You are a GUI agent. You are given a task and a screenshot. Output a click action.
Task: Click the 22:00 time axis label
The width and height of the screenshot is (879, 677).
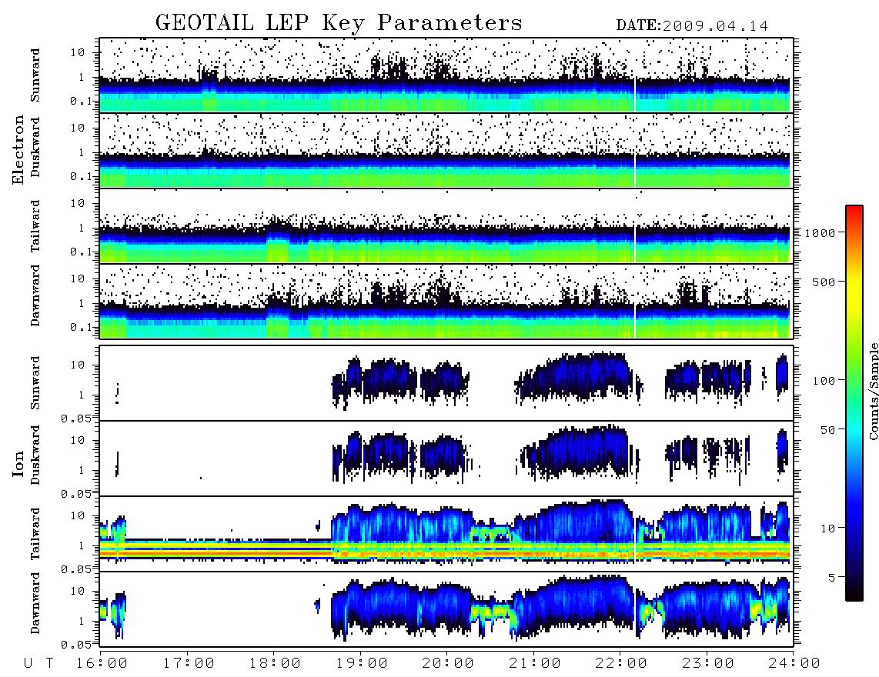point(621,664)
